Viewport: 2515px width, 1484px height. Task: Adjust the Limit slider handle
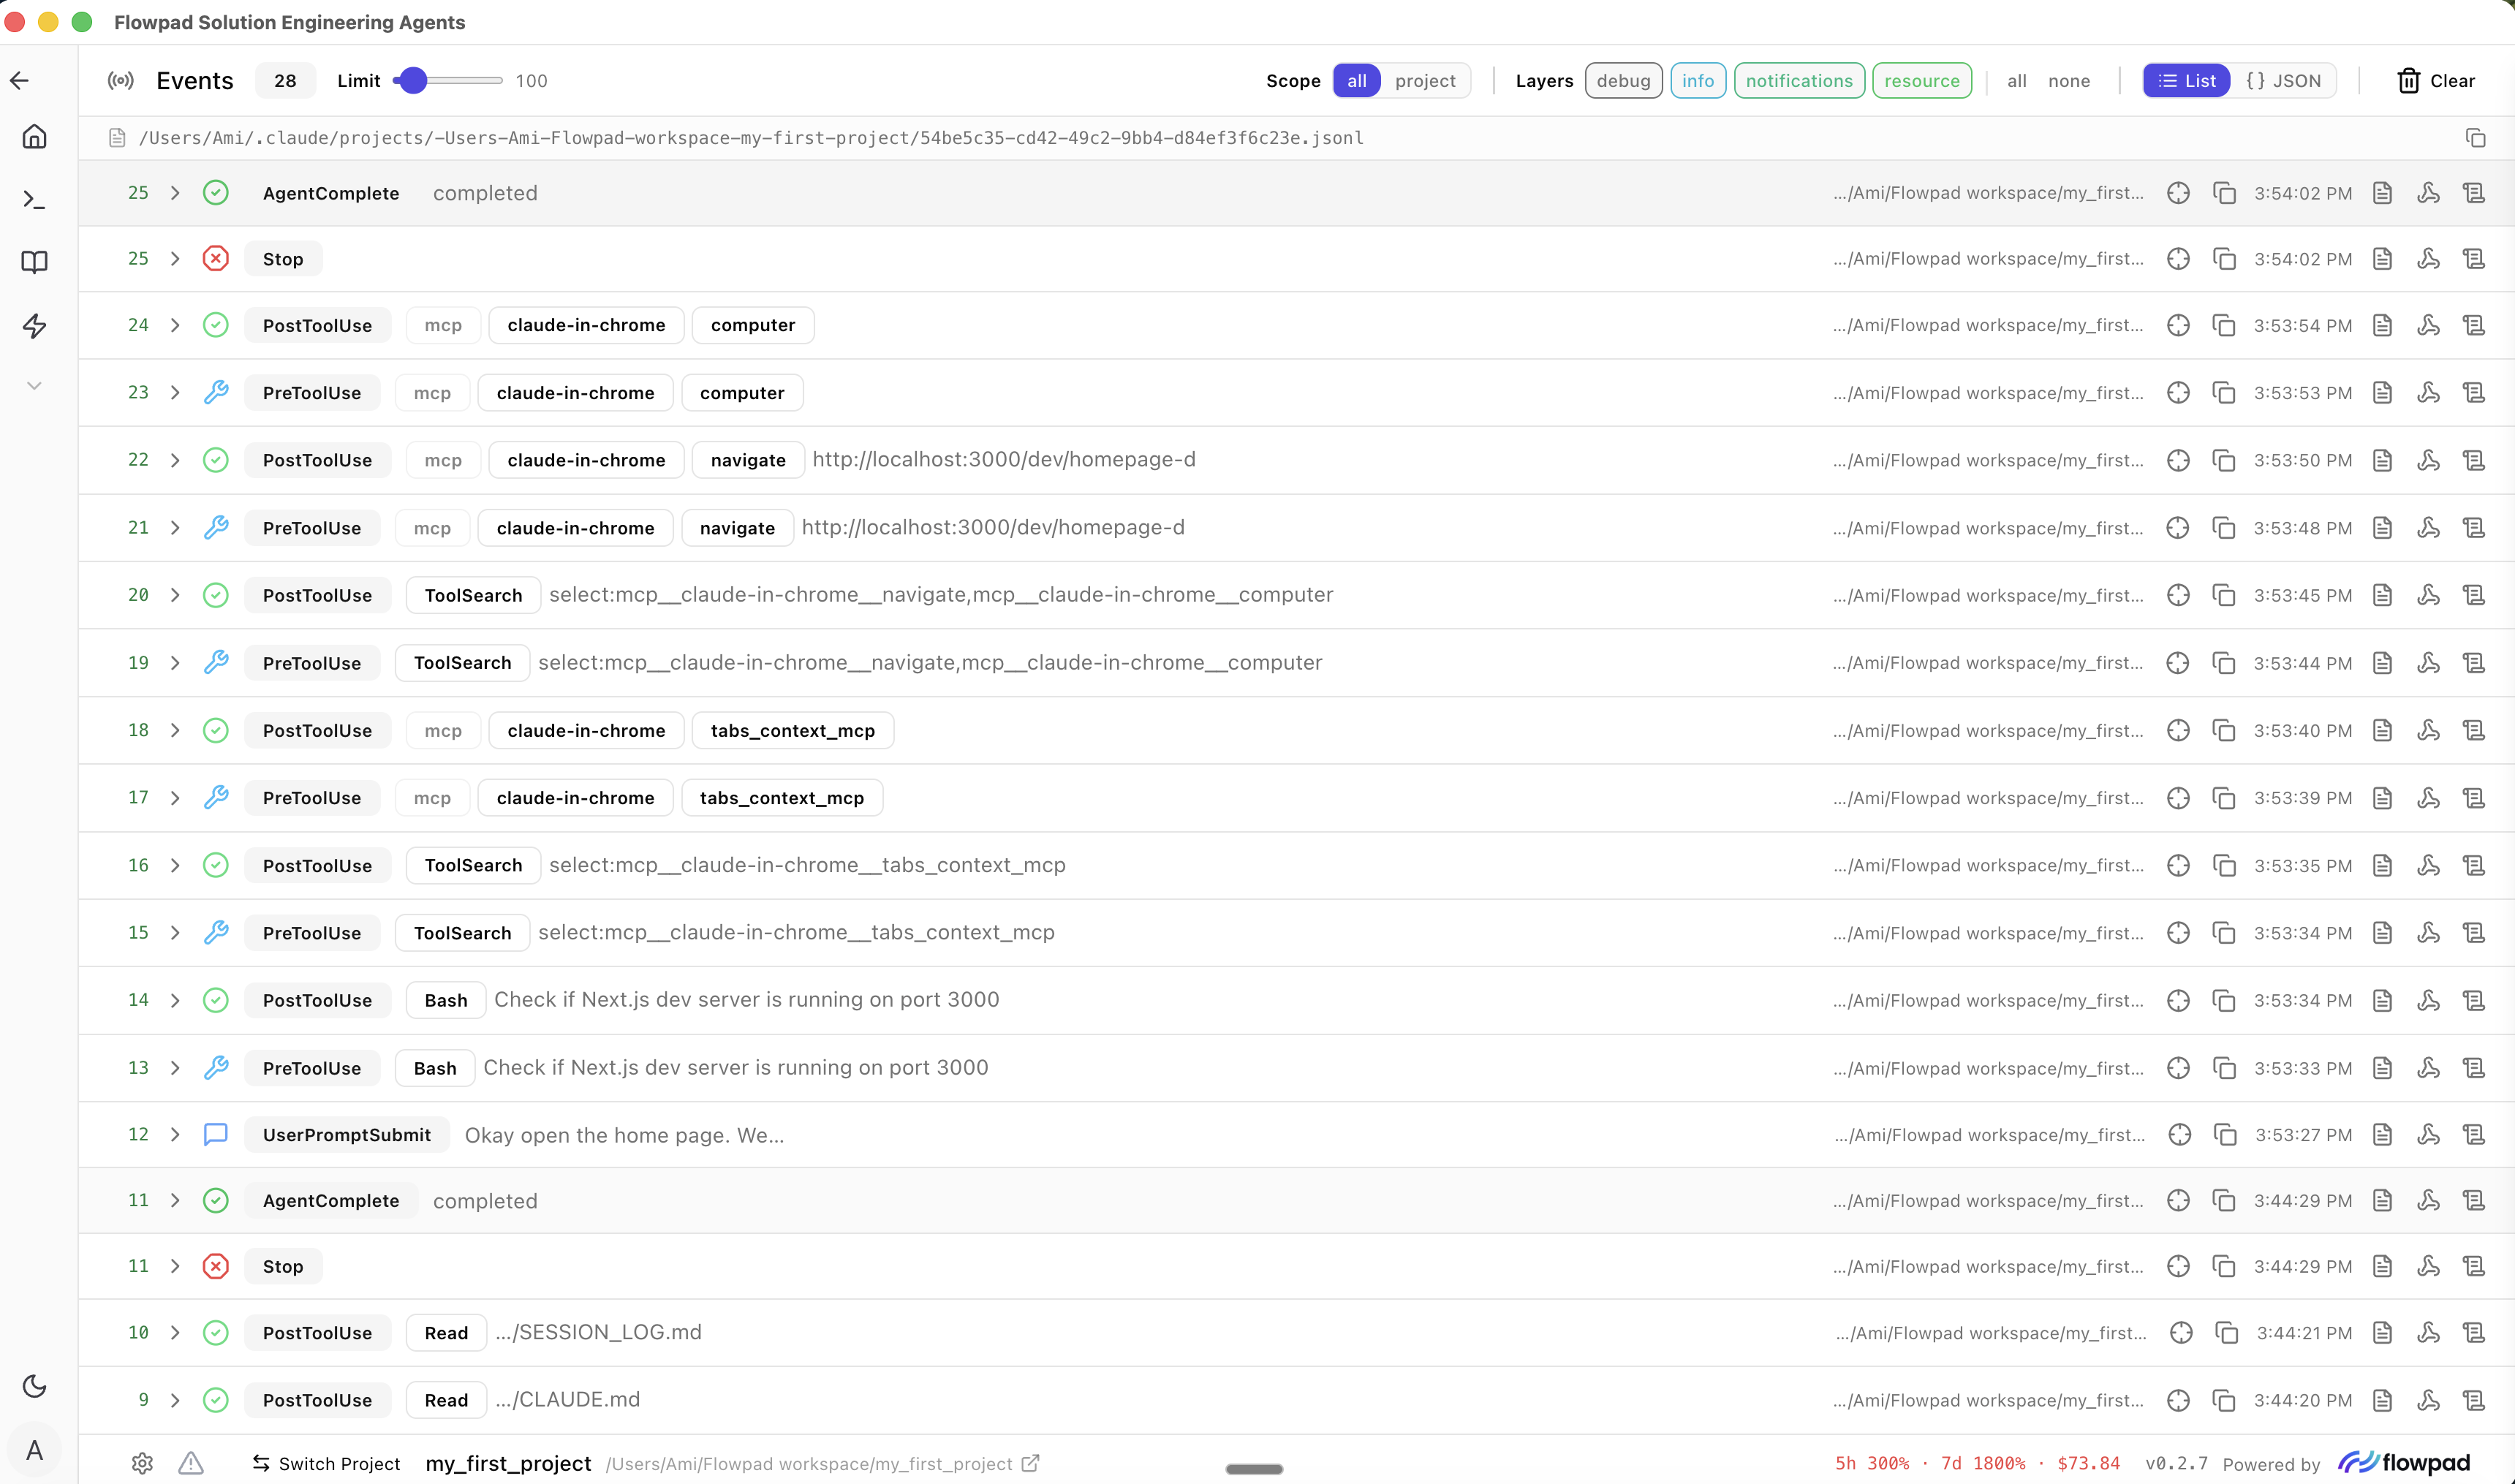coord(412,81)
